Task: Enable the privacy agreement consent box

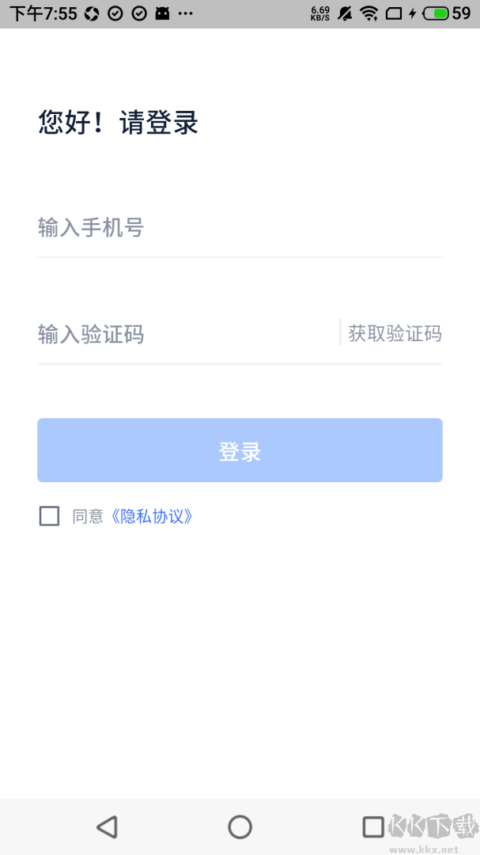Action: tap(48, 515)
